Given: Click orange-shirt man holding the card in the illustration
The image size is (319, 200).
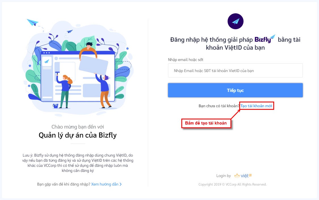Looking at the screenshot, I should 88,50.
